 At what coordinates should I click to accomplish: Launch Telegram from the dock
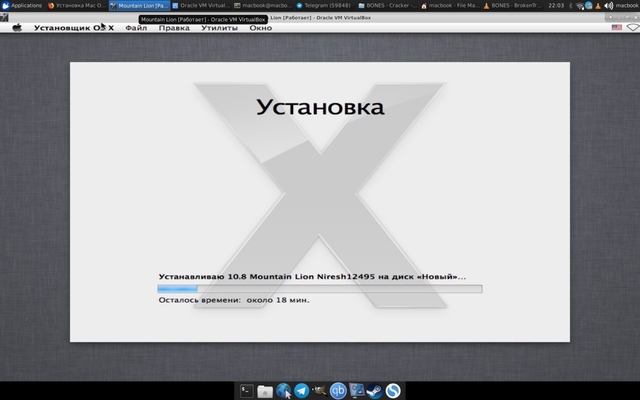[x=301, y=391]
